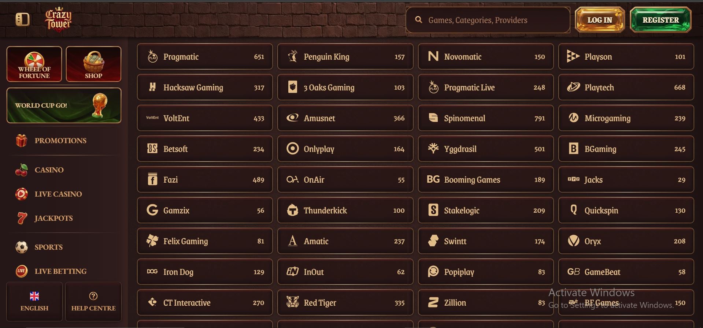Image resolution: width=703 pixels, height=328 pixels.
Task: Toggle the sidebar collapse icon
Action: click(22, 19)
